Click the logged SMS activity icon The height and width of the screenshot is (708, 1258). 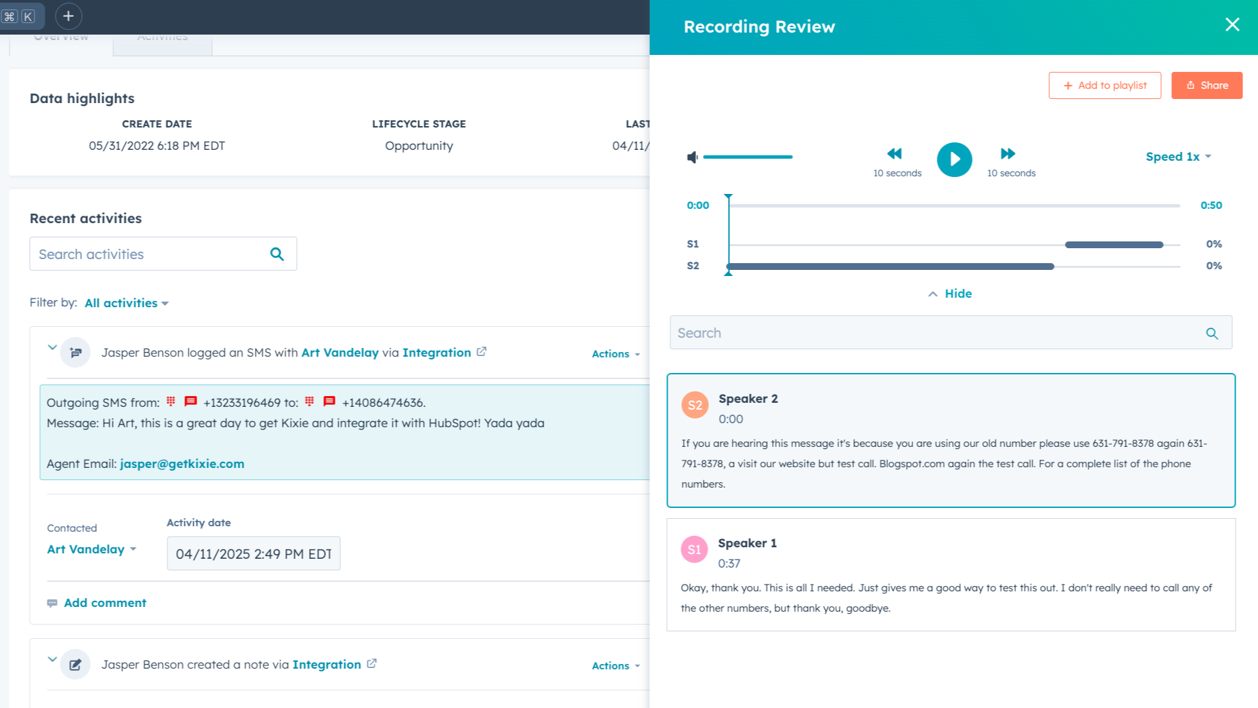point(75,352)
